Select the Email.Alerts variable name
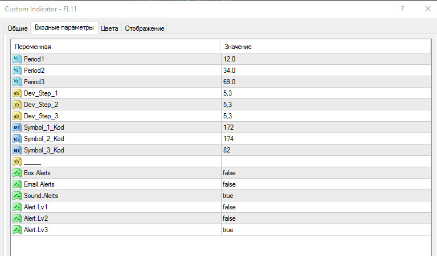437x256 pixels. 39,184
